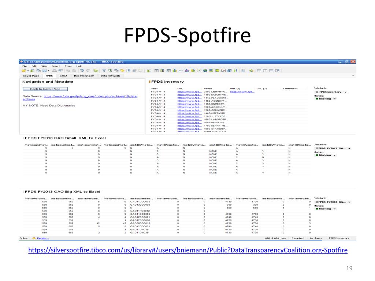The height and width of the screenshot is (281, 375).
Task: Switch to the CFDA tab
Action: (63, 76)
